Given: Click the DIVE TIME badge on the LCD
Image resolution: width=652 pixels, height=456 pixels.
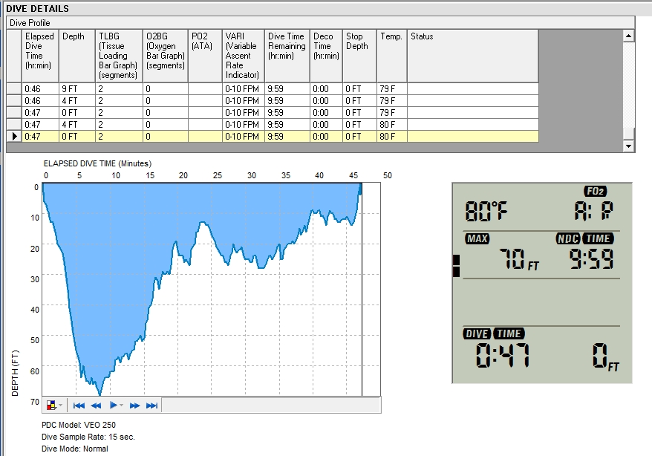Looking at the screenshot, I should tap(494, 333).
